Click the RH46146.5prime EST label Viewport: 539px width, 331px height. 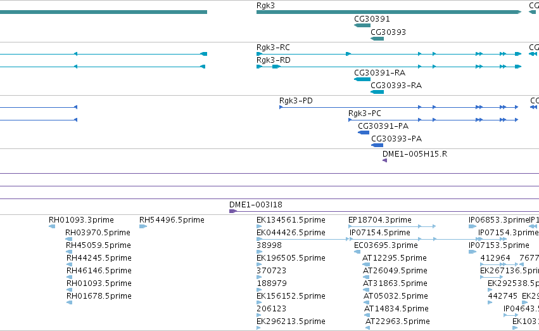tap(99, 270)
